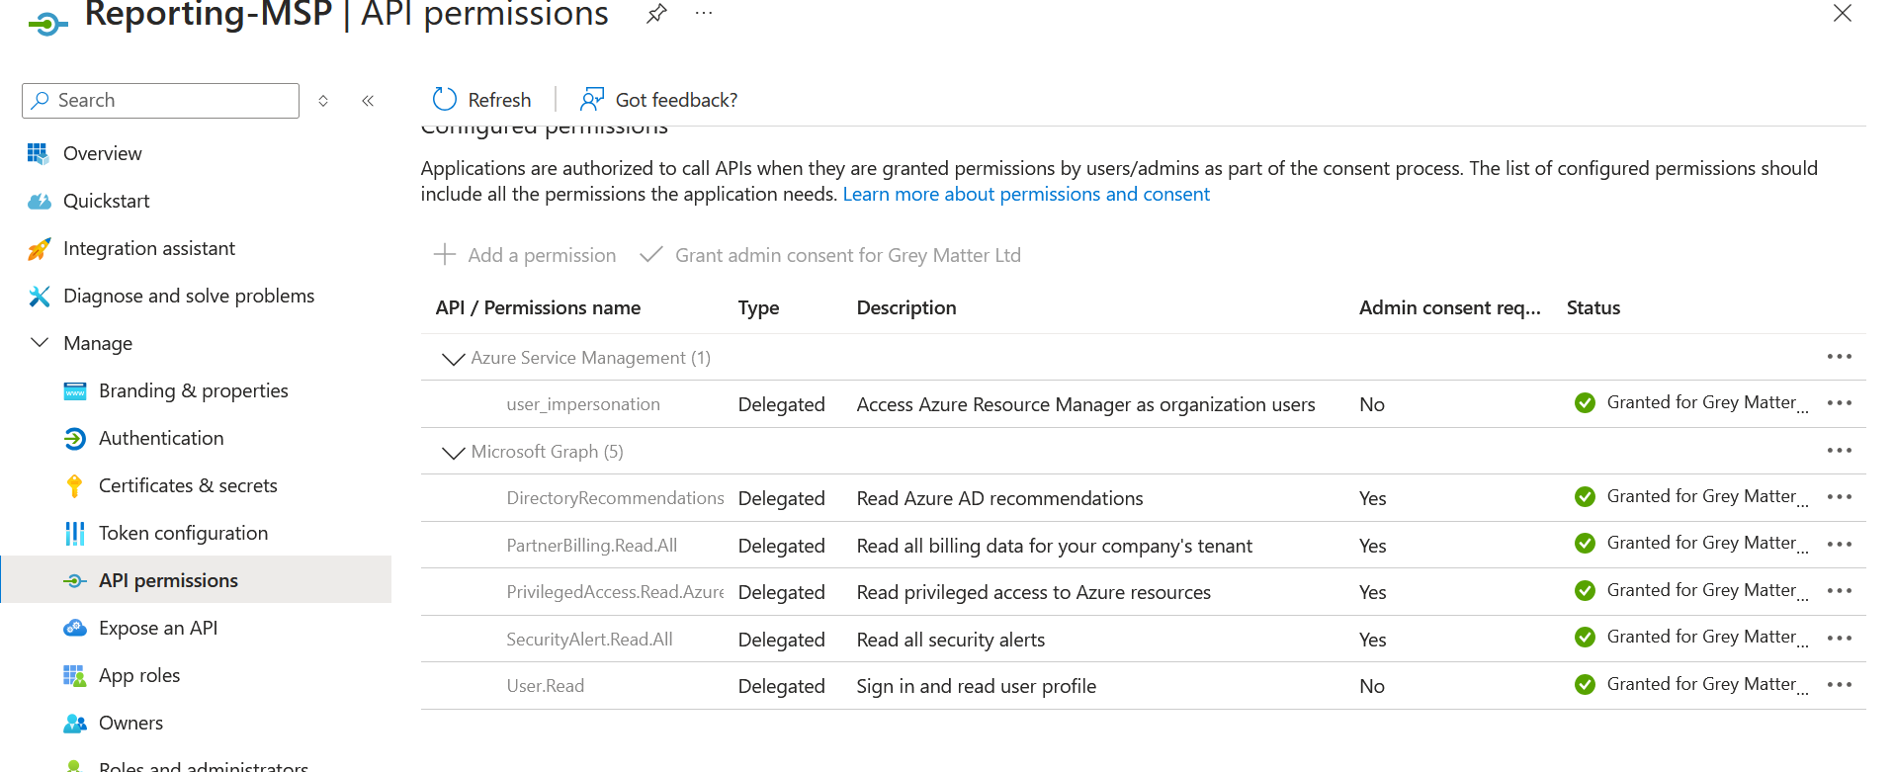Open PartnerBilling.Read.All row ellipsis menu
The height and width of the screenshot is (772, 1894).
pyautogui.click(x=1840, y=544)
